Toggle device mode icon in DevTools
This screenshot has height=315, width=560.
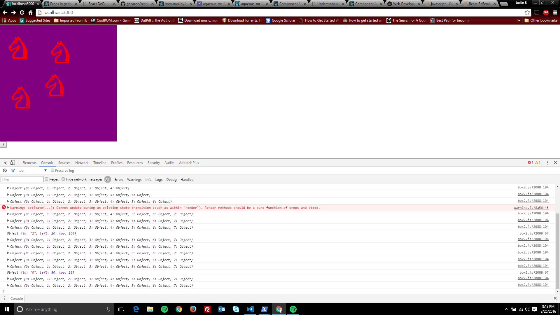point(13,163)
